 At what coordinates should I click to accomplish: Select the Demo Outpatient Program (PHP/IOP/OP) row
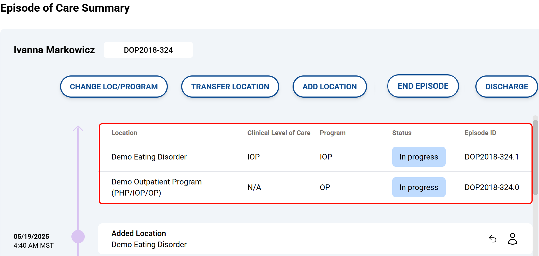[156, 187]
